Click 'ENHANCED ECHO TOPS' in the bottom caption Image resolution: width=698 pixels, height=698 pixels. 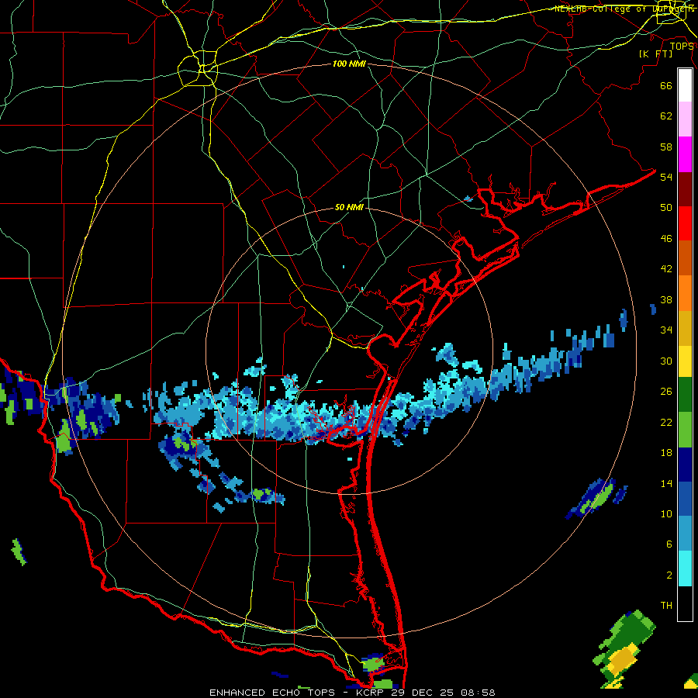(272, 693)
